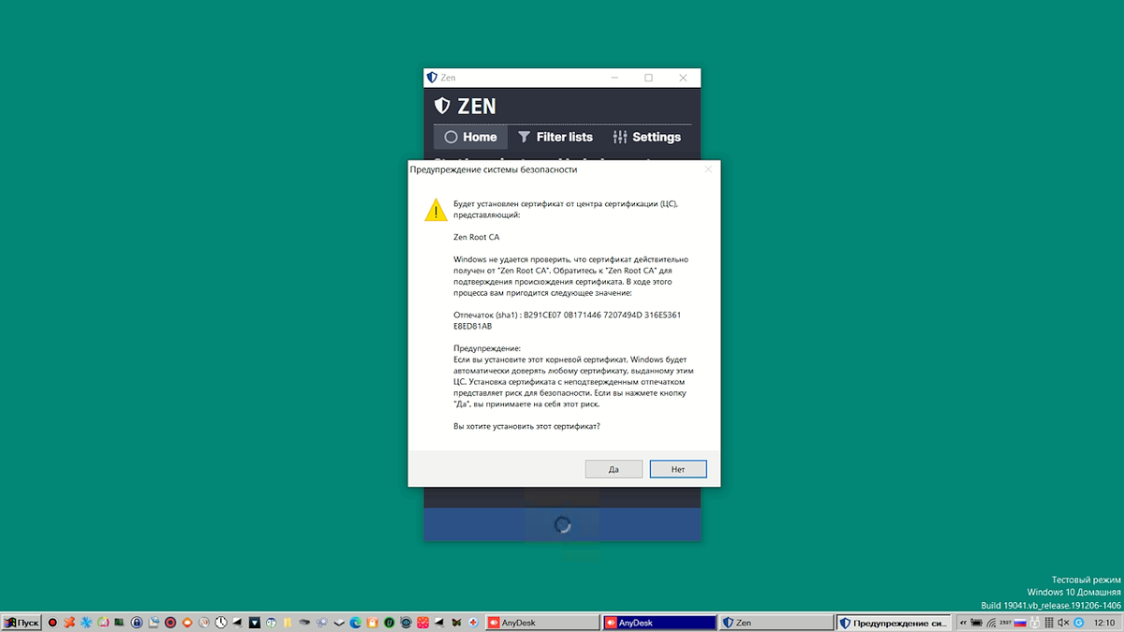Click the "Zen Root CA" certificate name text
This screenshot has width=1124, height=632.
pyautogui.click(x=477, y=237)
